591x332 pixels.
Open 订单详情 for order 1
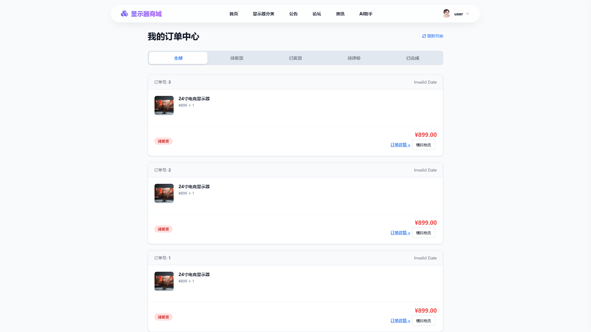pos(400,321)
